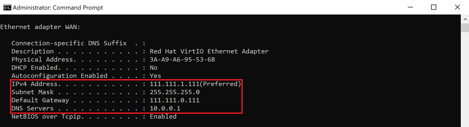The height and width of the screenshot is (127, 469).
Task: Click the Command Prompt icon in title bar
Action: click(x=7, y=8)
